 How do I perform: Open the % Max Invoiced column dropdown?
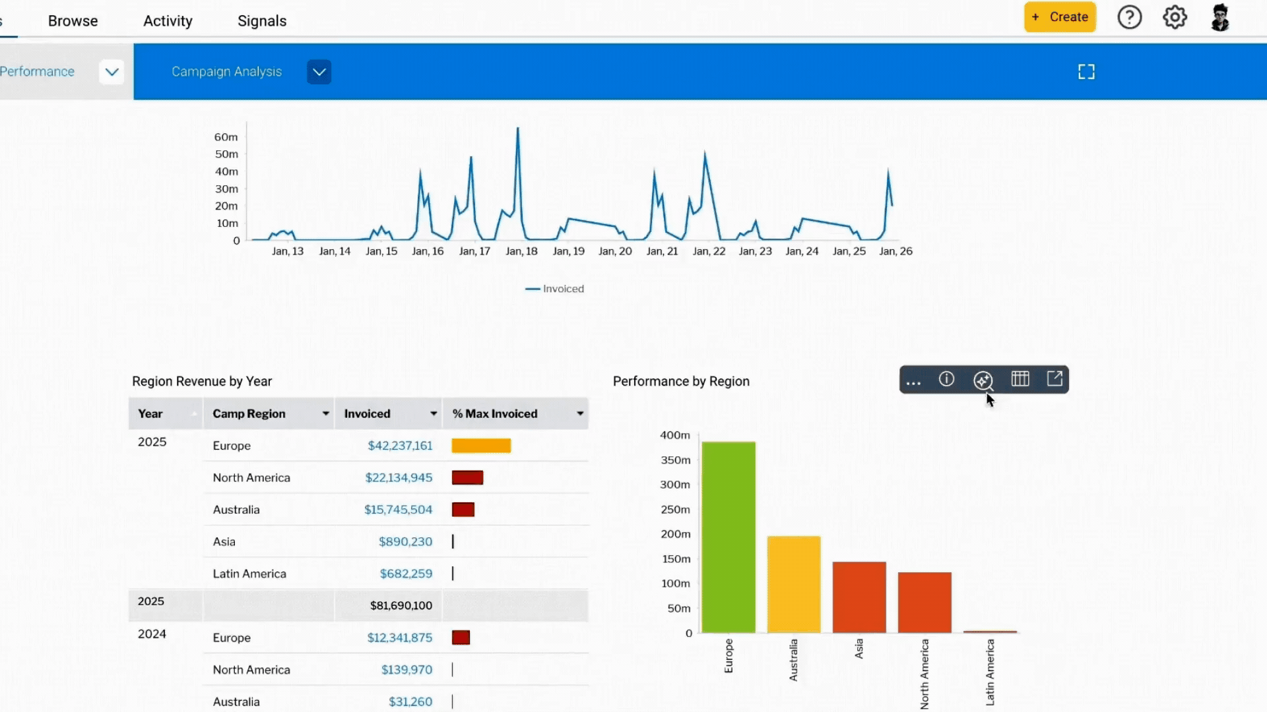coord(580,413)
